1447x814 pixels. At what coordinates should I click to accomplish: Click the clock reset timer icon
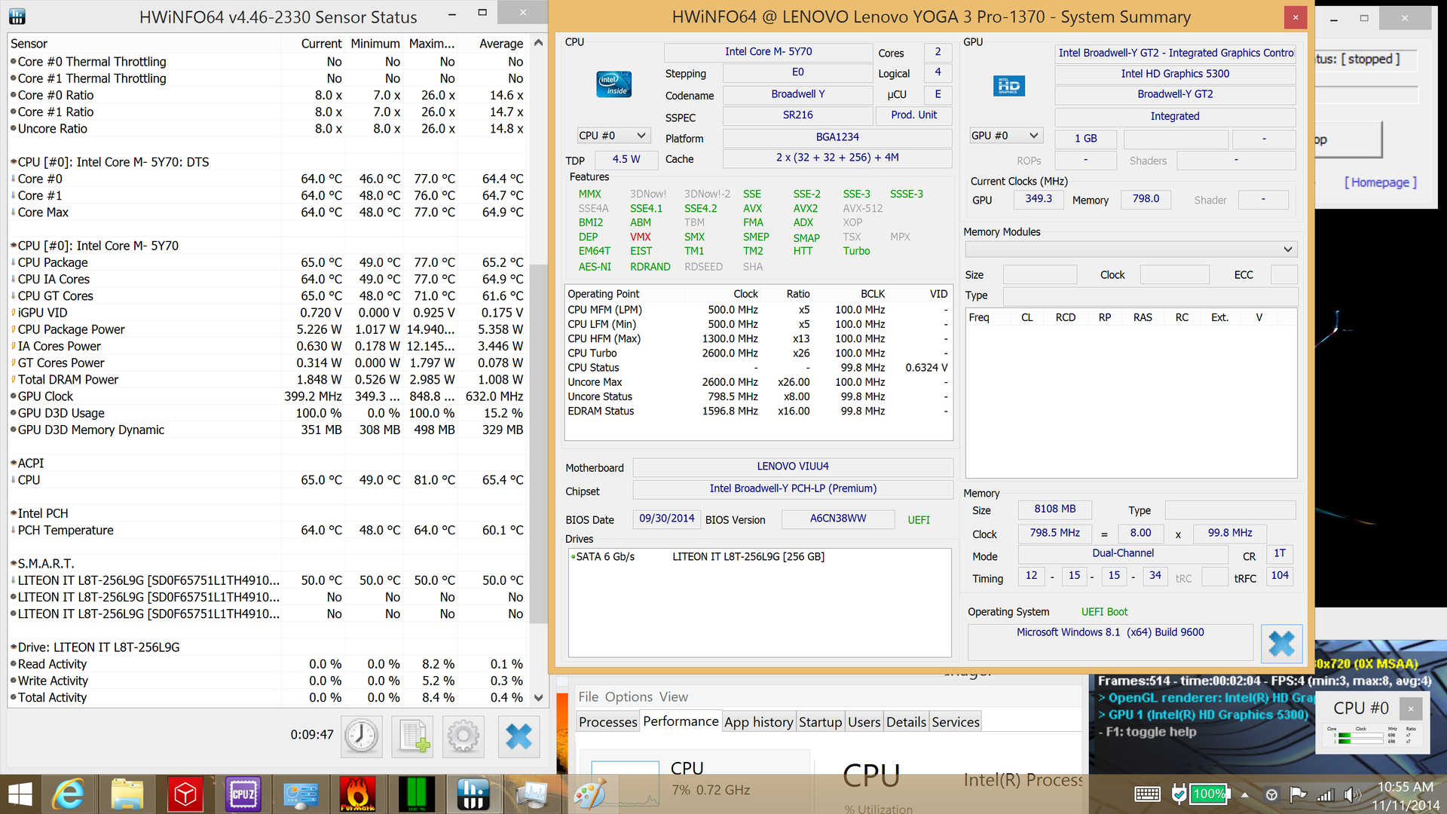(x=362, y=736)
